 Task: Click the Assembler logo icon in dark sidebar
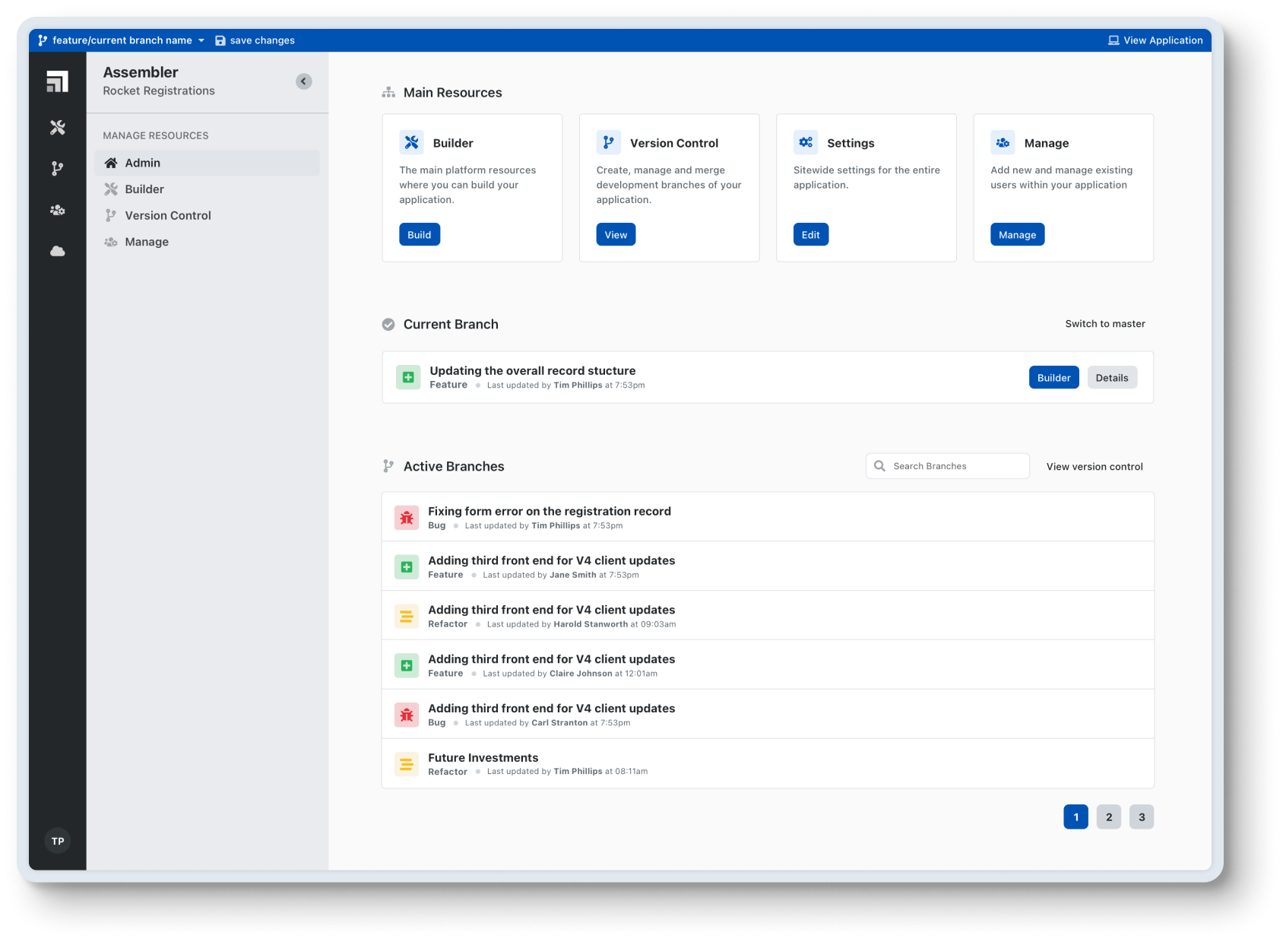point(57,81)
